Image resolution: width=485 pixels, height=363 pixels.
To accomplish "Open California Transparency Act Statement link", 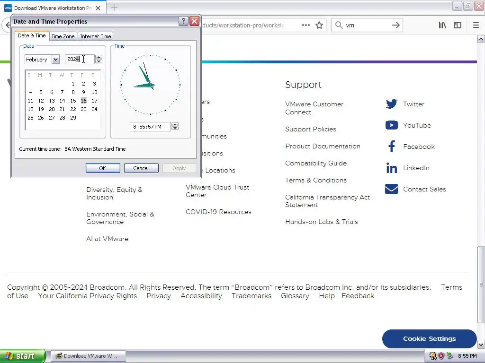I will click(327, 201).
